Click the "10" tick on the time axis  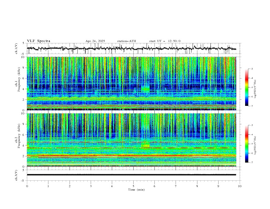[240, 186]
